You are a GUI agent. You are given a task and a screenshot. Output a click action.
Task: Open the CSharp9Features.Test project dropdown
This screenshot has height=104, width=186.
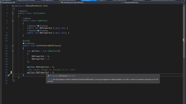(x=30, y=3)
